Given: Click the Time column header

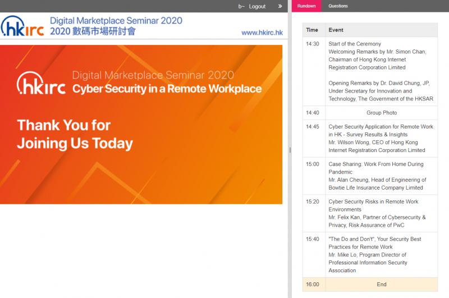Looking at the screenshot, I should click(314, 30).
